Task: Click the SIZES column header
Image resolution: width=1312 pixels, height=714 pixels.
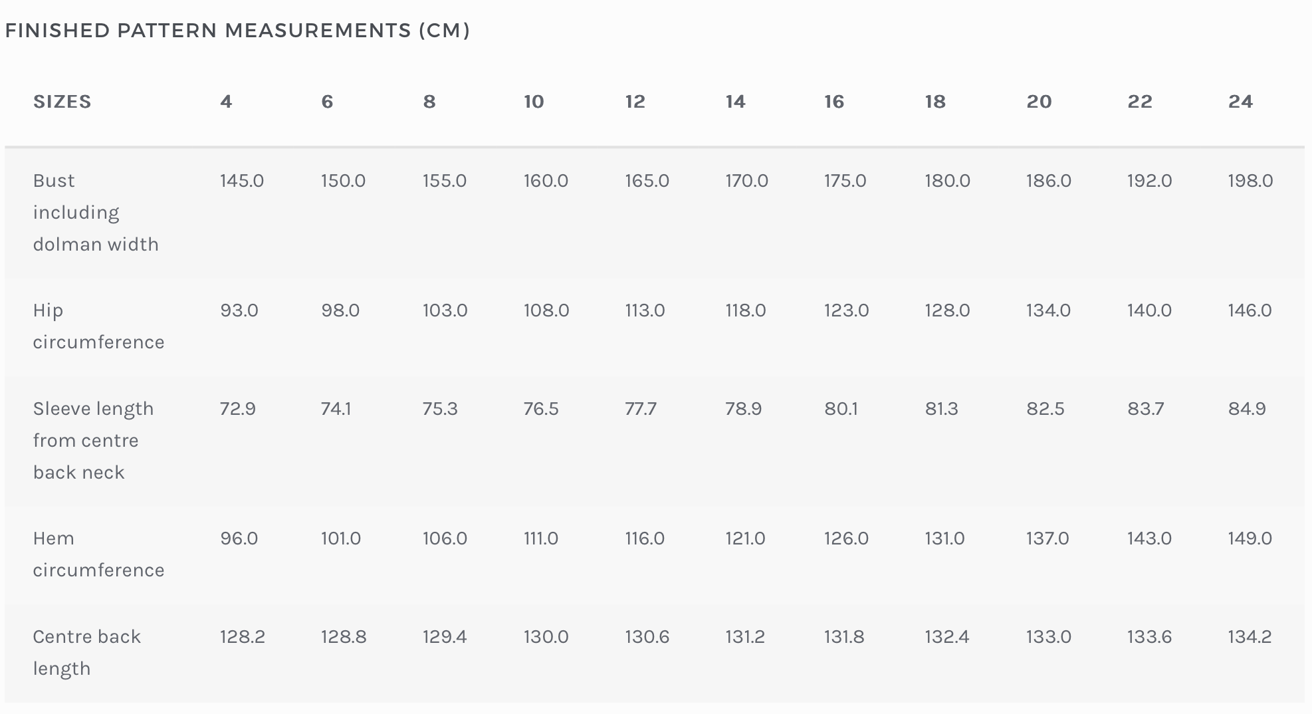Action: [62, 102]
